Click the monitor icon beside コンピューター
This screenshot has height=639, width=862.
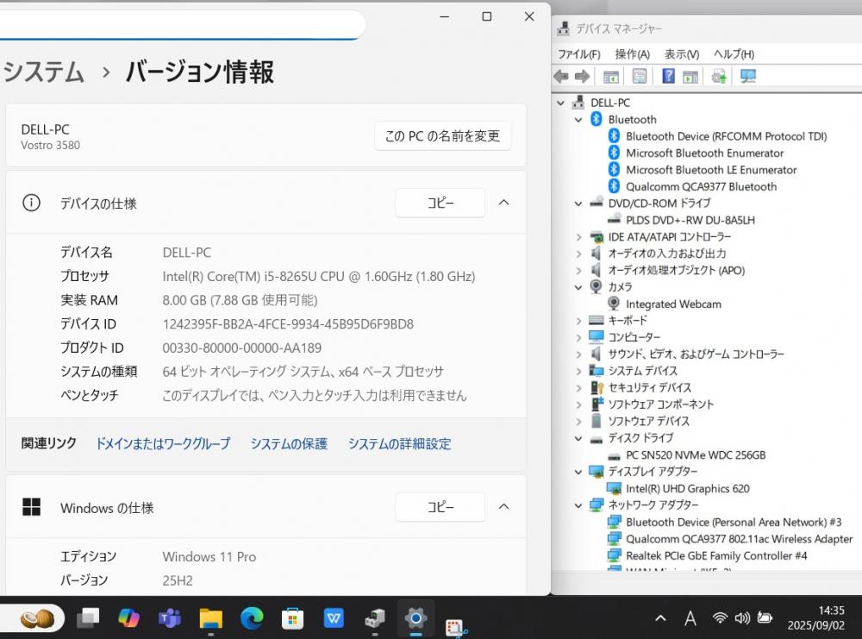tap(597, 336)
